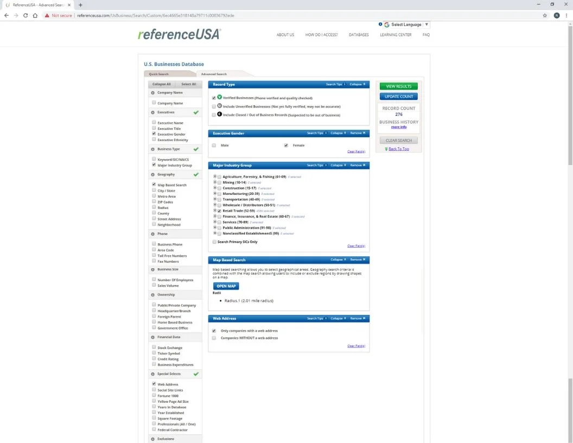The width and height of the screenshot is (573, 443).
Task: Click the Google Translate info icon
Action: [380, 24]
